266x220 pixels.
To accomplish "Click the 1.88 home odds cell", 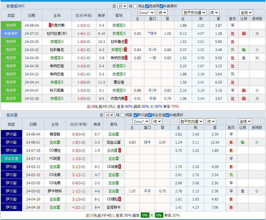I will [x=183, y=25].
